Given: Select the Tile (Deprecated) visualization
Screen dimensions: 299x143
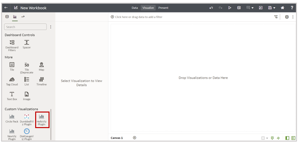Looking at the screenshot, I should [27, 68].
